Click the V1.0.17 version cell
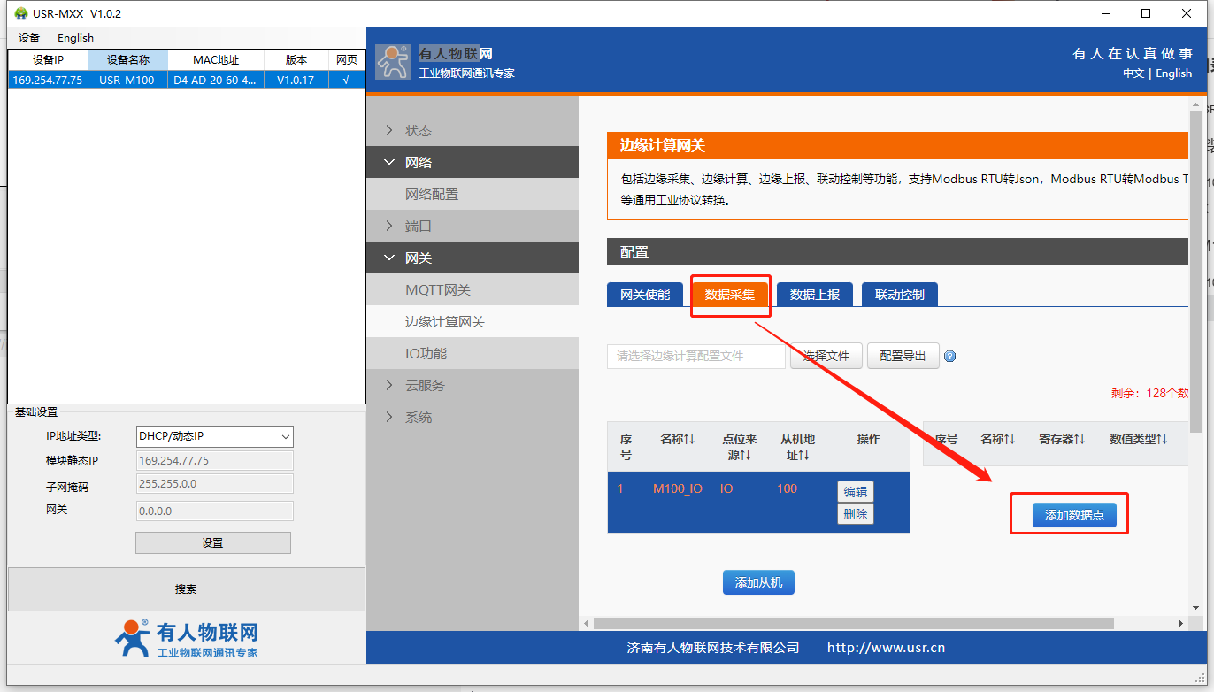1214x692 pixels. (296, 80)
